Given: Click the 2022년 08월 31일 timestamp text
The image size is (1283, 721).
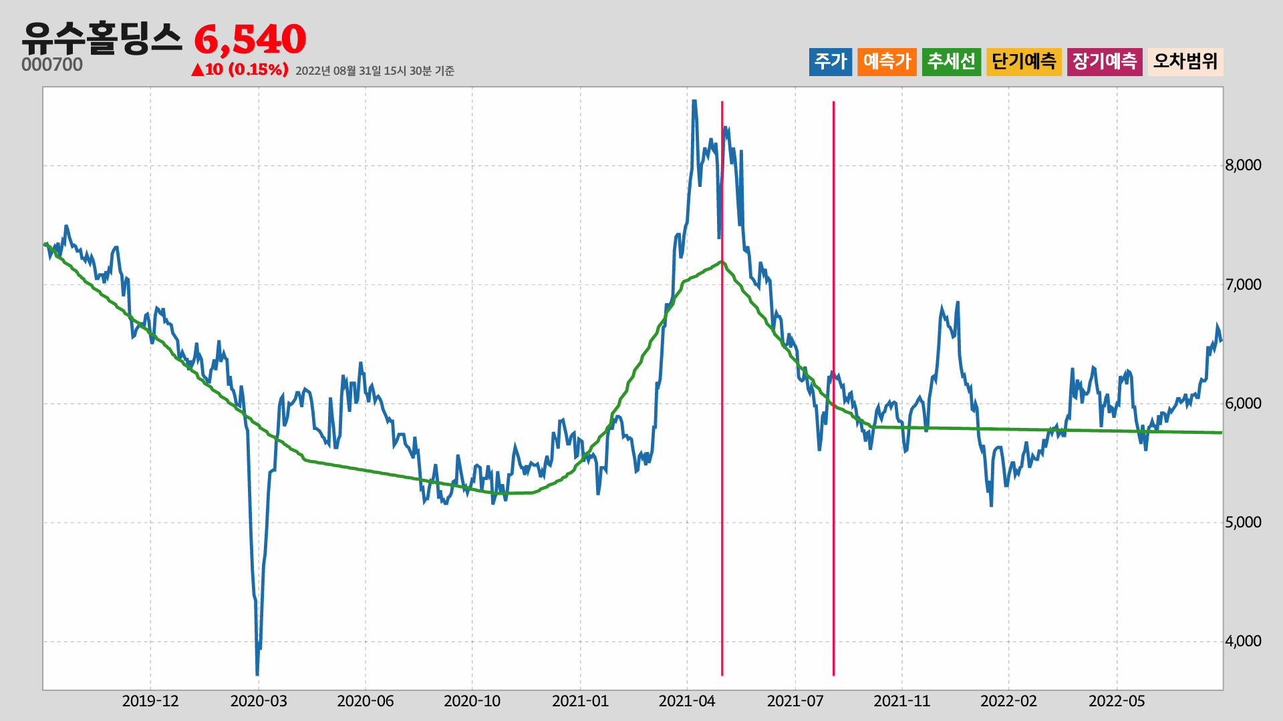Looking at the screenshot, I should click(375, 71).
